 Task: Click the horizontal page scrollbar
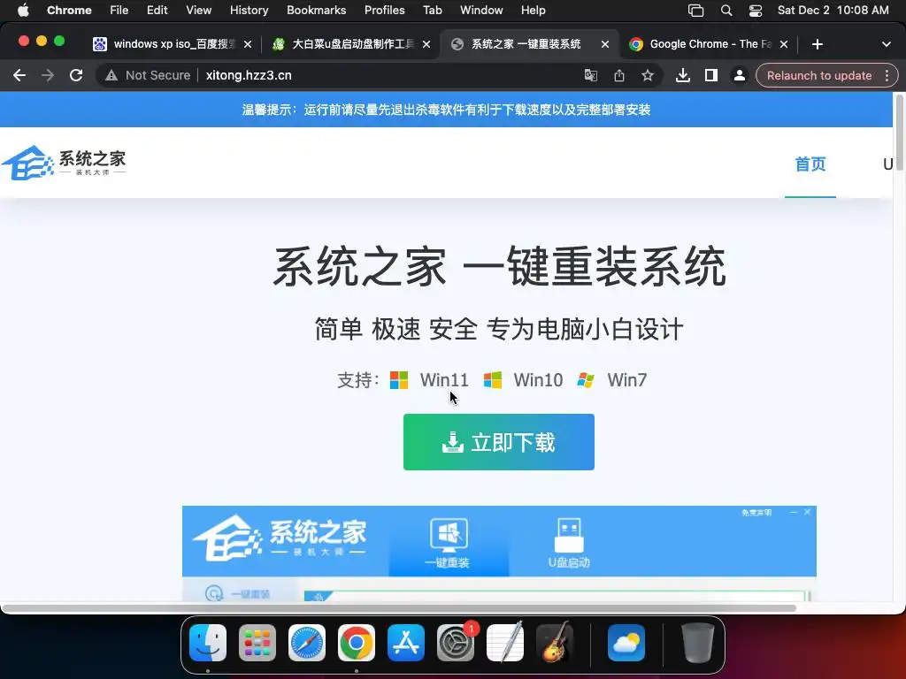click(399, 608)
